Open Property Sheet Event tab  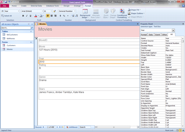pyautogui.click(x=158, y=35)
